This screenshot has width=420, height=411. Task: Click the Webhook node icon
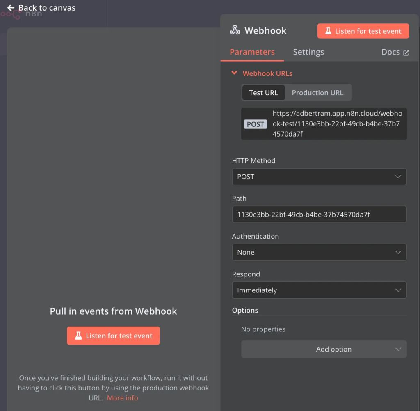(235, 30)
